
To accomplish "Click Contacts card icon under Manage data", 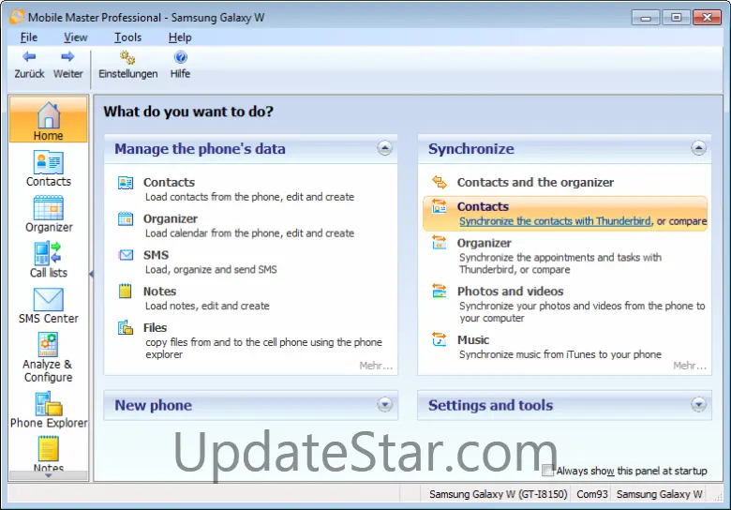I will [126, 183].
